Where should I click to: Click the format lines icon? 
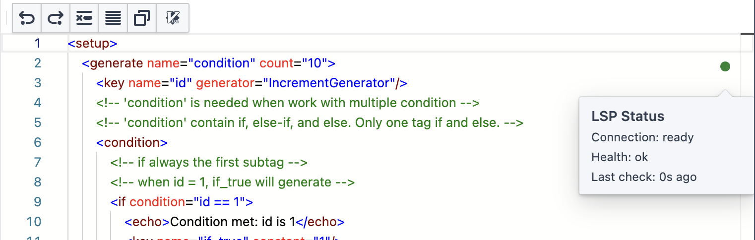coord(113,19)
